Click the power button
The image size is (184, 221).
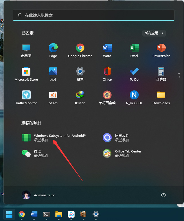163,195
